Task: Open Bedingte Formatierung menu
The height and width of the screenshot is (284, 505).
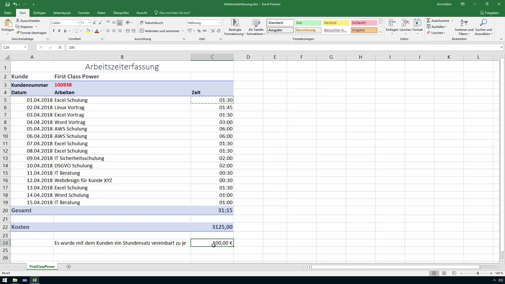Action: tap(235, 27)
